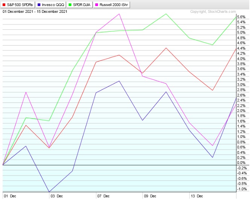Click the Invesco QQQ legend button

(x=51, y=5)
